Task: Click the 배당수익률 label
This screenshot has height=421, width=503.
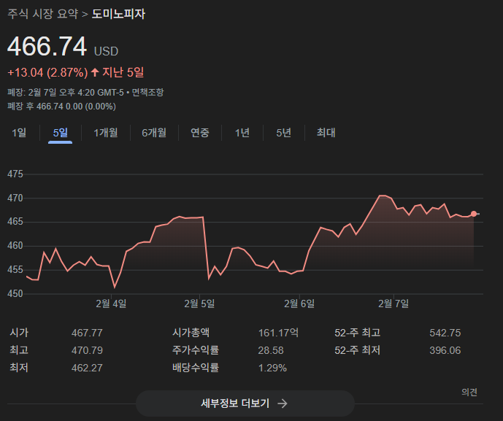Action: [196, 368]
